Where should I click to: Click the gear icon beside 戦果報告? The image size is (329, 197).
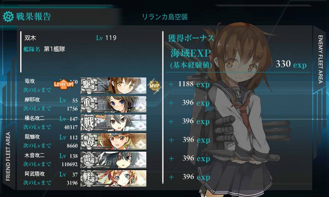click(8, 16)
